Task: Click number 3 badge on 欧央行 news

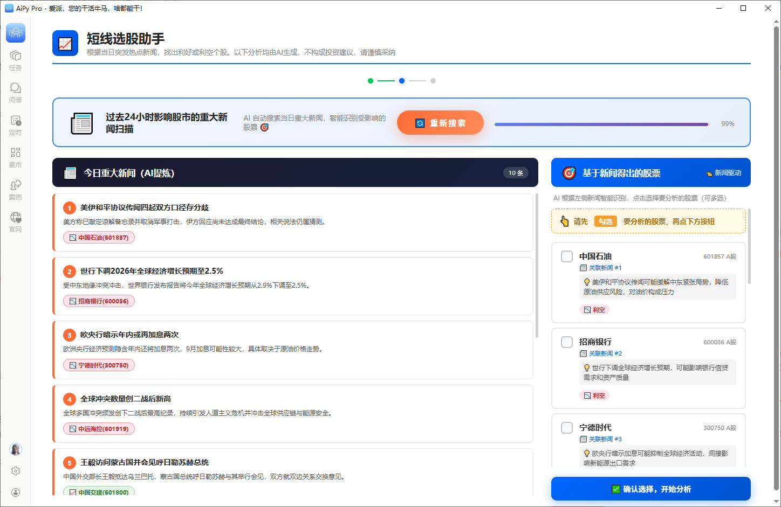Action: 70,335
